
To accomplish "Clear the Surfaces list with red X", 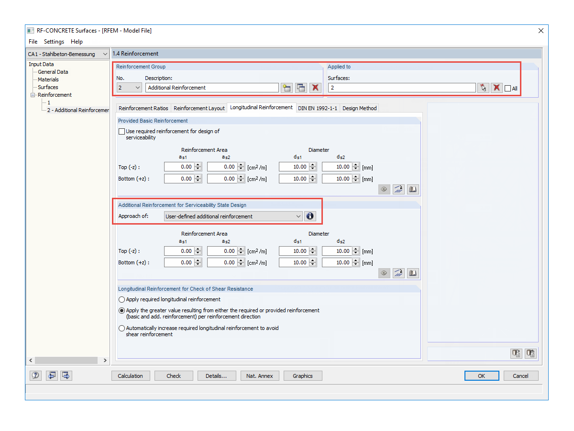I will click(497, 88).
